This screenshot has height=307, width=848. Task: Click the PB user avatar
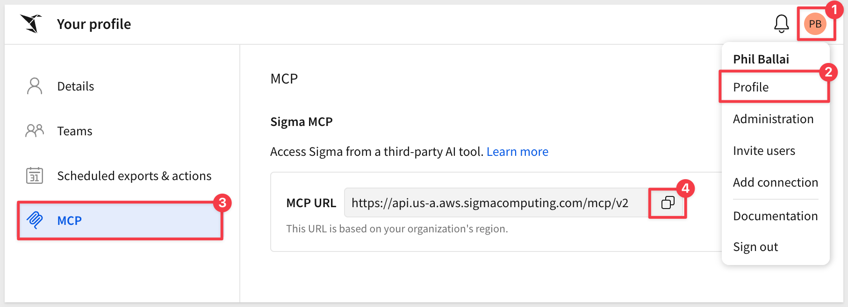point(815,24)
